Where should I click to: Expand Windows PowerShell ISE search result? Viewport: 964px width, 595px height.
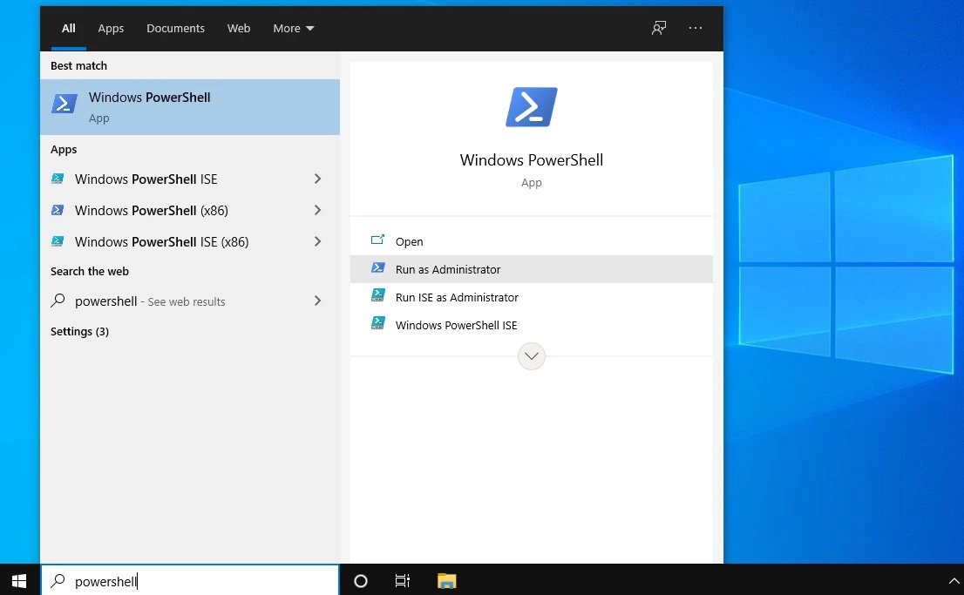[x=316, y=179]
